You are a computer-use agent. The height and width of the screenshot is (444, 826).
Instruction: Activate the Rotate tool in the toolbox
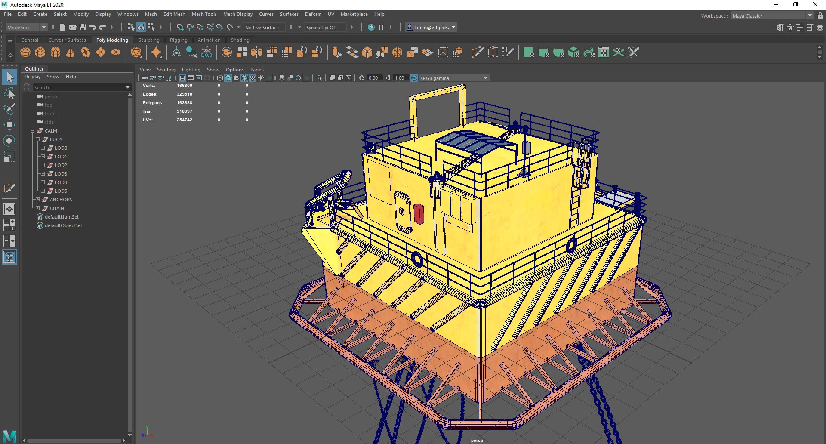point(9,141)
